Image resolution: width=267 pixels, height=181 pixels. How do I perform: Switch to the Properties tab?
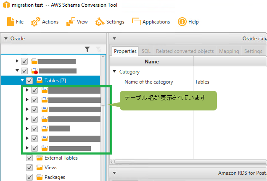point(125,51)
